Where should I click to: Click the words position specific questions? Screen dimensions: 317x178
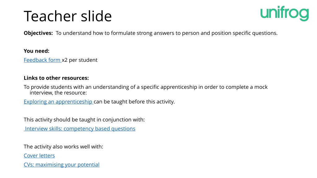click(245, 33)
